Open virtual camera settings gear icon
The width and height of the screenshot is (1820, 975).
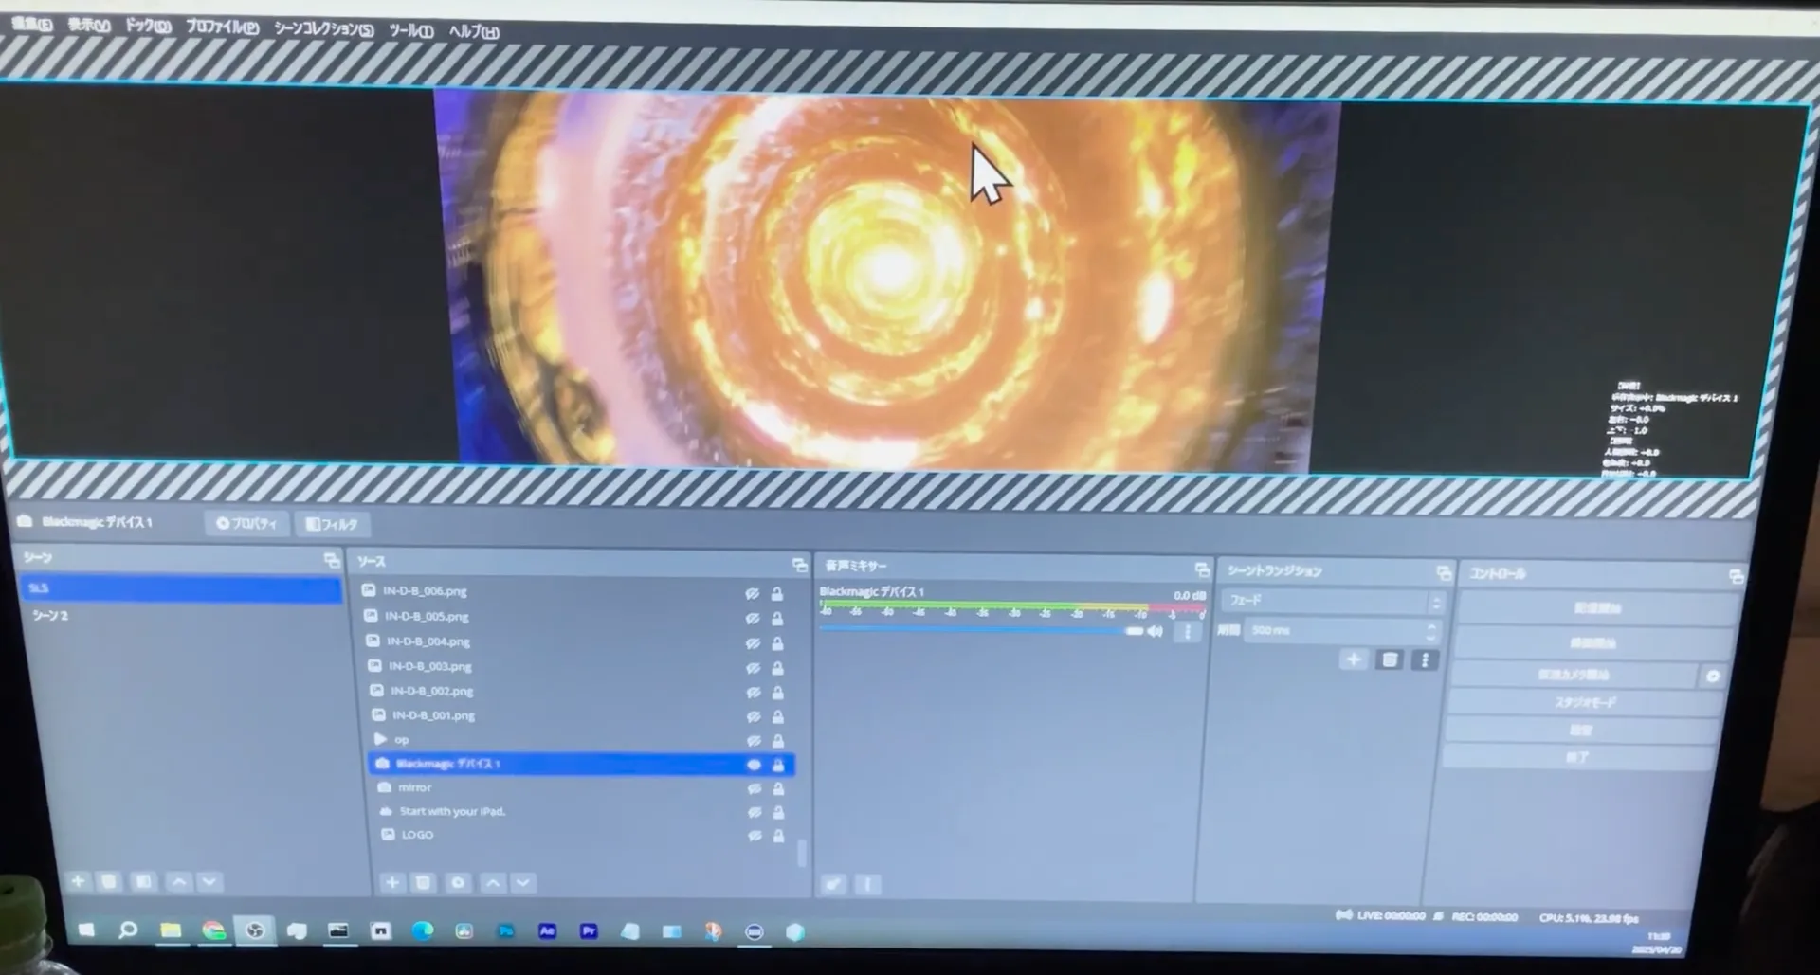(1713, 676)
